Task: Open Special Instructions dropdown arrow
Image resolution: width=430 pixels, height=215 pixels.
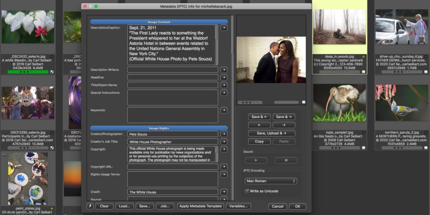Action: click(224, 93)
